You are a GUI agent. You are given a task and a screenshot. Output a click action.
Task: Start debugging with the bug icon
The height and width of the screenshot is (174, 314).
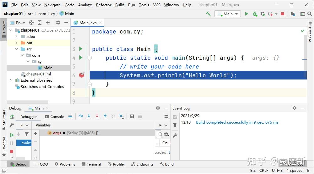click(x=255, y=14)
